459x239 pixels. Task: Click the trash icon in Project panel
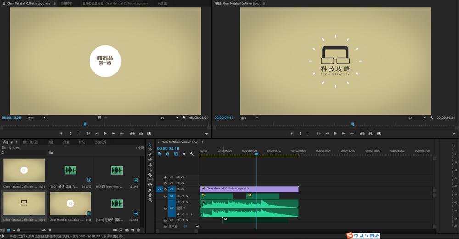pos(139,230)
